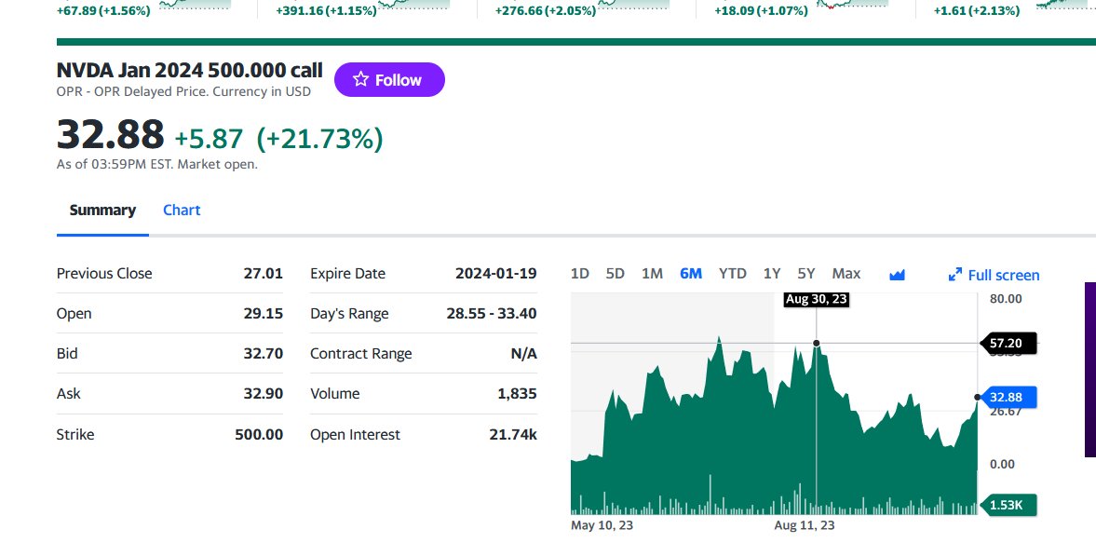
Task: Click the Full screen expand arrows icon
Action: click(x=954, y=276)
